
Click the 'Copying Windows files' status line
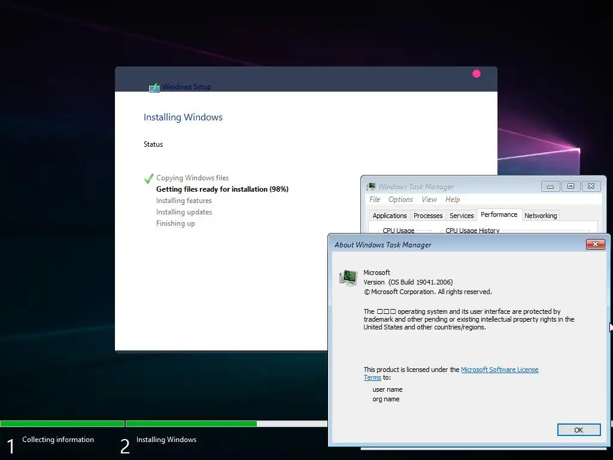192,178
